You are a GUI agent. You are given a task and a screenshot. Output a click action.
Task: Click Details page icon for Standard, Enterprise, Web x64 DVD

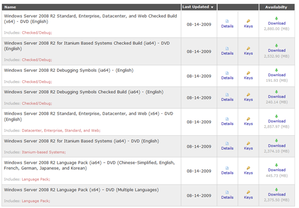point(227,119)
